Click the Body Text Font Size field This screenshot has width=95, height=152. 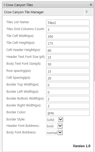68,64
